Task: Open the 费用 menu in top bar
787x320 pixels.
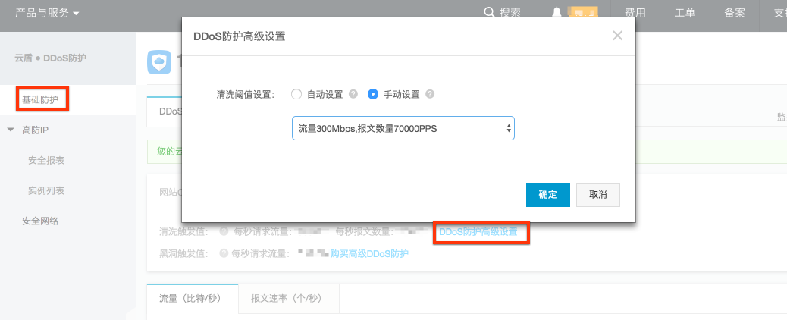Action: click(x=635, y=13)
